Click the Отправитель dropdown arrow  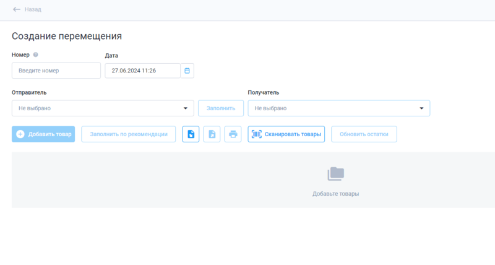tap(185, 108)
